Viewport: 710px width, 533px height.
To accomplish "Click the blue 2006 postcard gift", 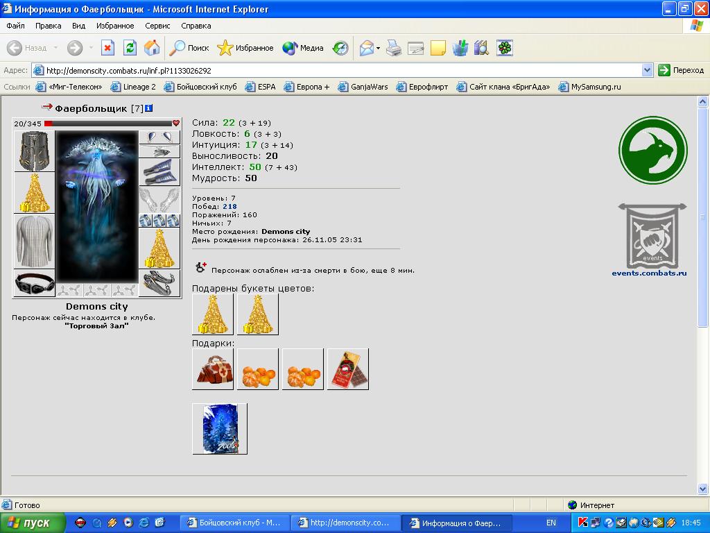I will (220, 429).
